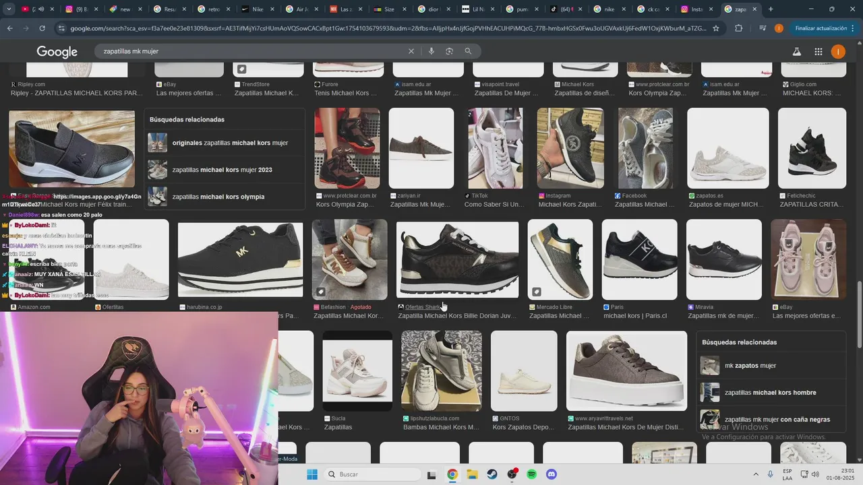Reload the current page
Viewport: 863px width, 485px height.
click(42, 28)
